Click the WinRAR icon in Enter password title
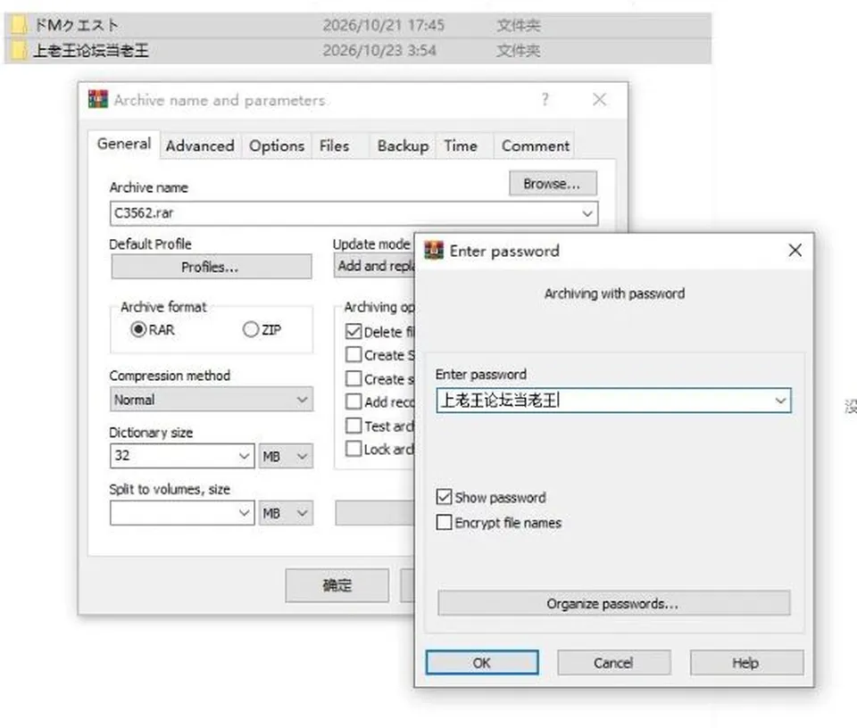 tap(434, 251)
